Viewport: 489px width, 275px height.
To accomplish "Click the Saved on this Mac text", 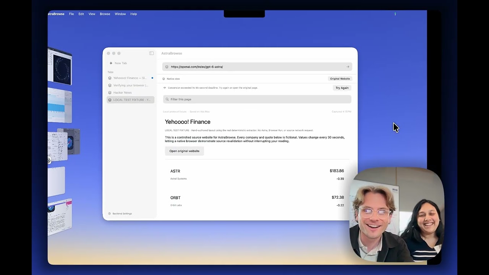I will click(x=199, y=112).
